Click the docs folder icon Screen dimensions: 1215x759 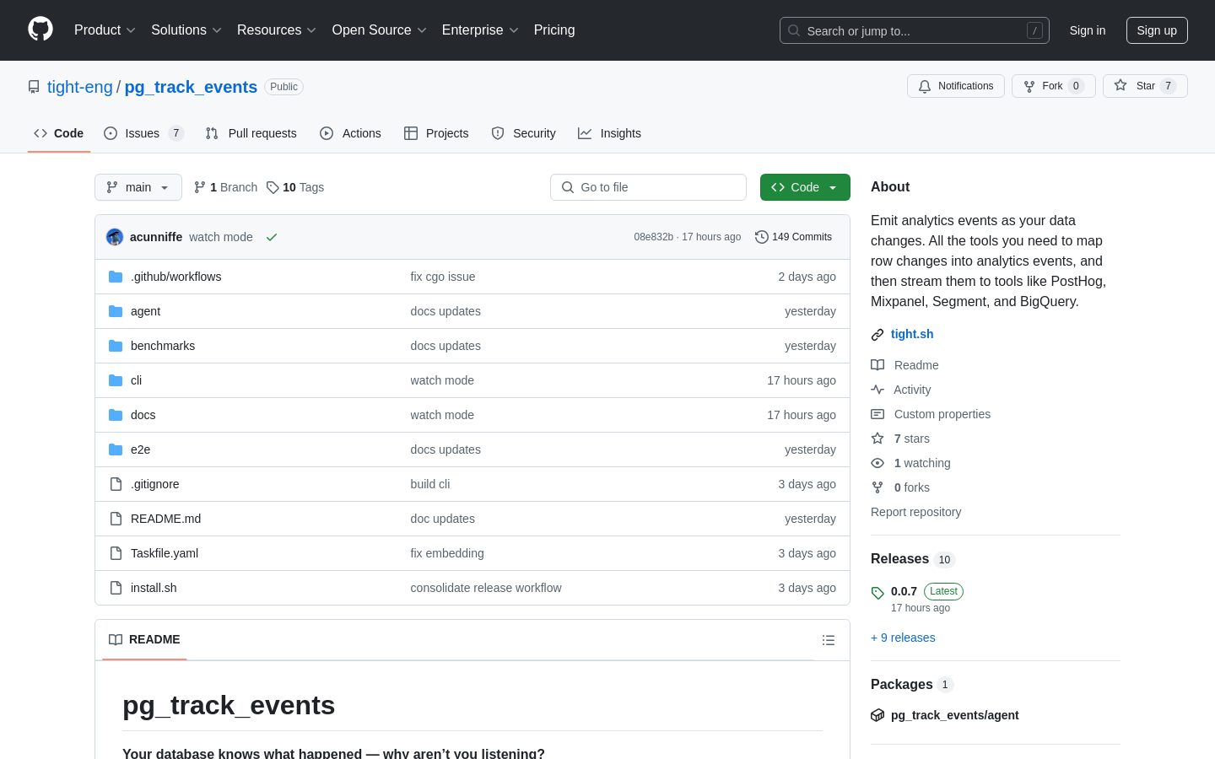click(116, 415)
